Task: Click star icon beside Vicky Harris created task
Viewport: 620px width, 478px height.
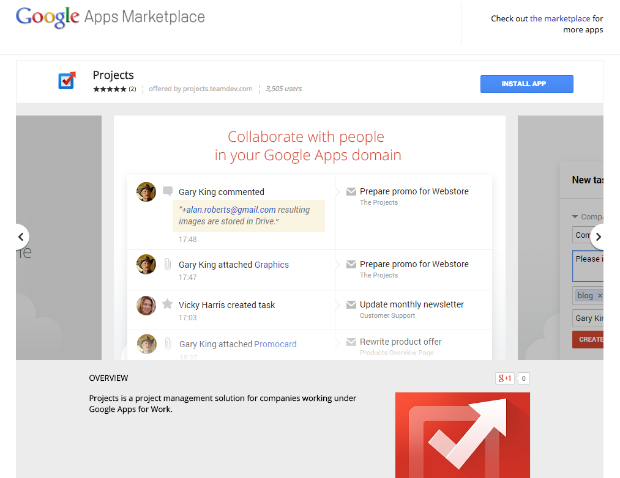Action: 168,304
